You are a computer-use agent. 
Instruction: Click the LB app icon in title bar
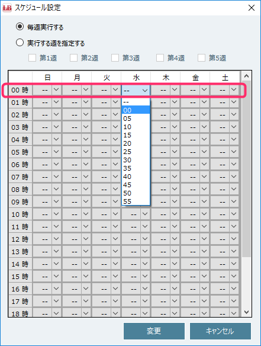click(7, 8)
